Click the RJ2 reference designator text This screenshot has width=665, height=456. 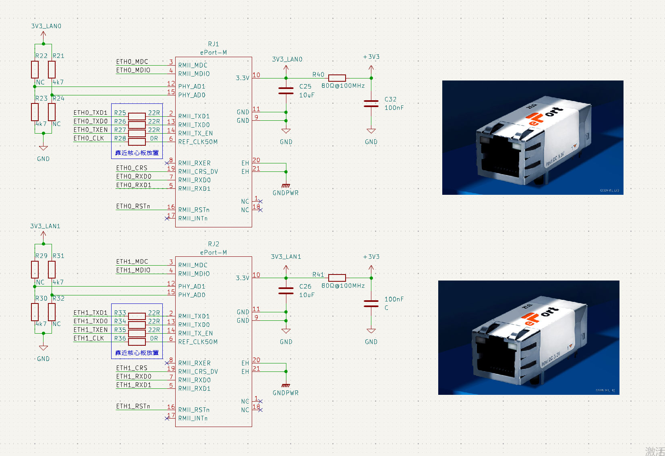tap(213, 244)
